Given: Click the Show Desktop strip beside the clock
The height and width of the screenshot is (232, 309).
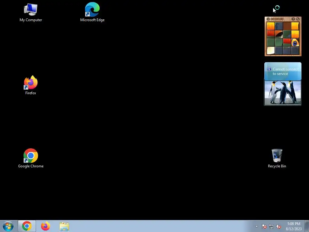Looking at the screenshot, I should (307, 226).
